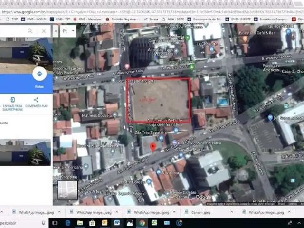Viewport: 304px width, 228px height.
Task: Open the Pt language dropdown
Action: 68,31
